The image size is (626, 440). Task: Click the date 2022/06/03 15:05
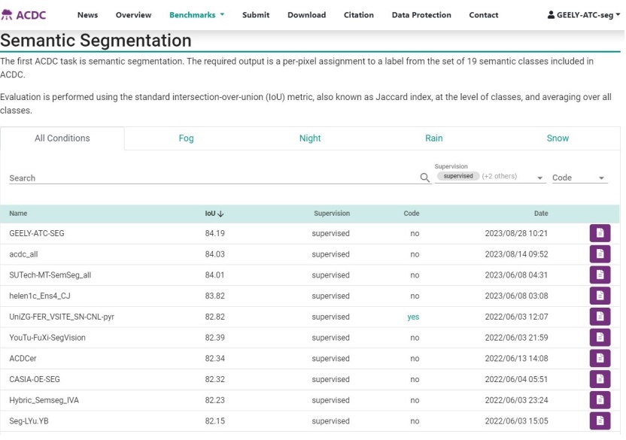coord(516,421)
